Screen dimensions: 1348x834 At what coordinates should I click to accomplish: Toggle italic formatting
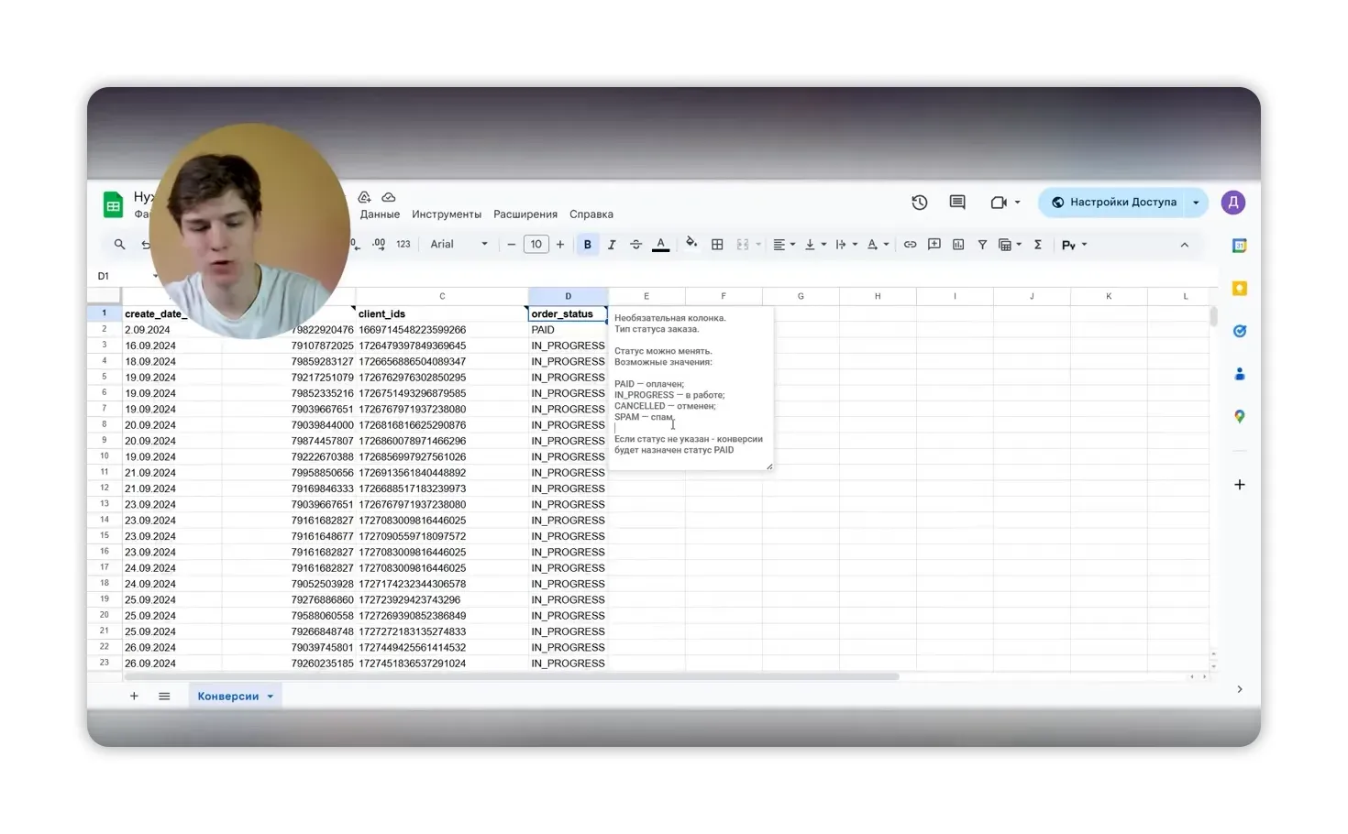click(x=612, y=245)
